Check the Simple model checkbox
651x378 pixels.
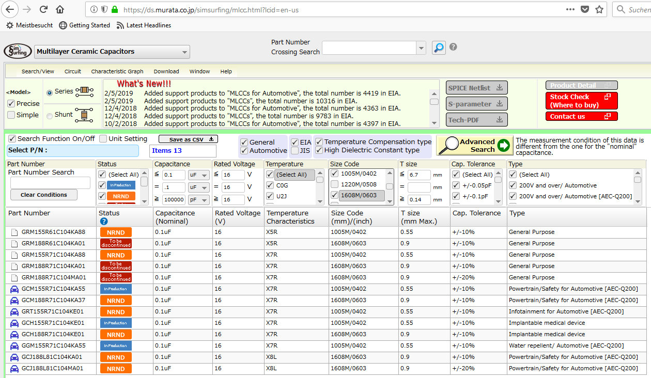(x=11, y=115)
